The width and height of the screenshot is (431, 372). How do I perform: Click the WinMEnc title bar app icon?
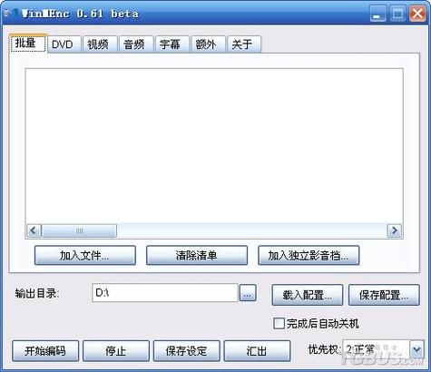[x=13, y=14]
